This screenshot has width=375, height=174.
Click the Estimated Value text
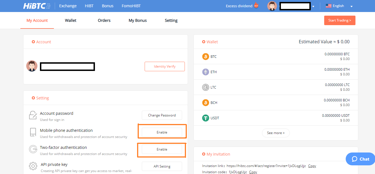pyautogui.click(x=324, y=42)
